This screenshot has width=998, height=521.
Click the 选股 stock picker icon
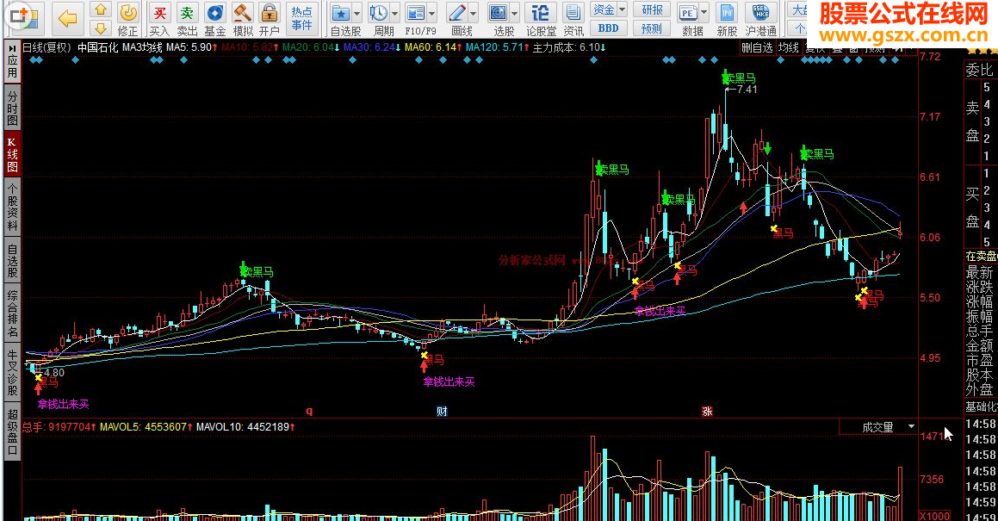499,13
